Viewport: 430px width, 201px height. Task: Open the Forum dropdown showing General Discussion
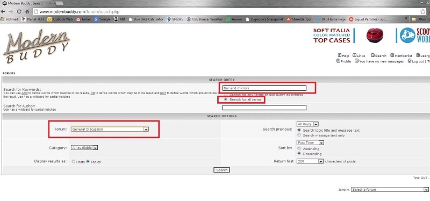coord(110,129)
